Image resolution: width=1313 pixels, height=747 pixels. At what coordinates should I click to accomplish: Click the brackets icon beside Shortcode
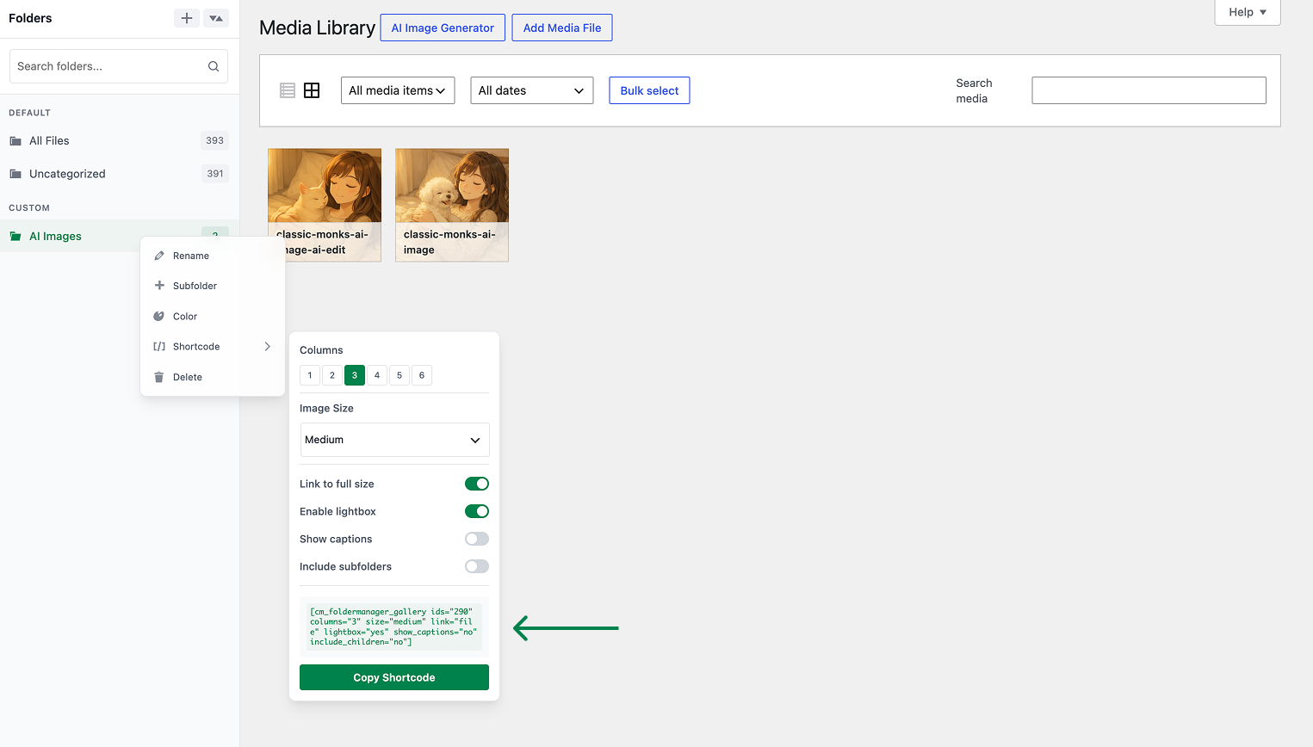159,347
